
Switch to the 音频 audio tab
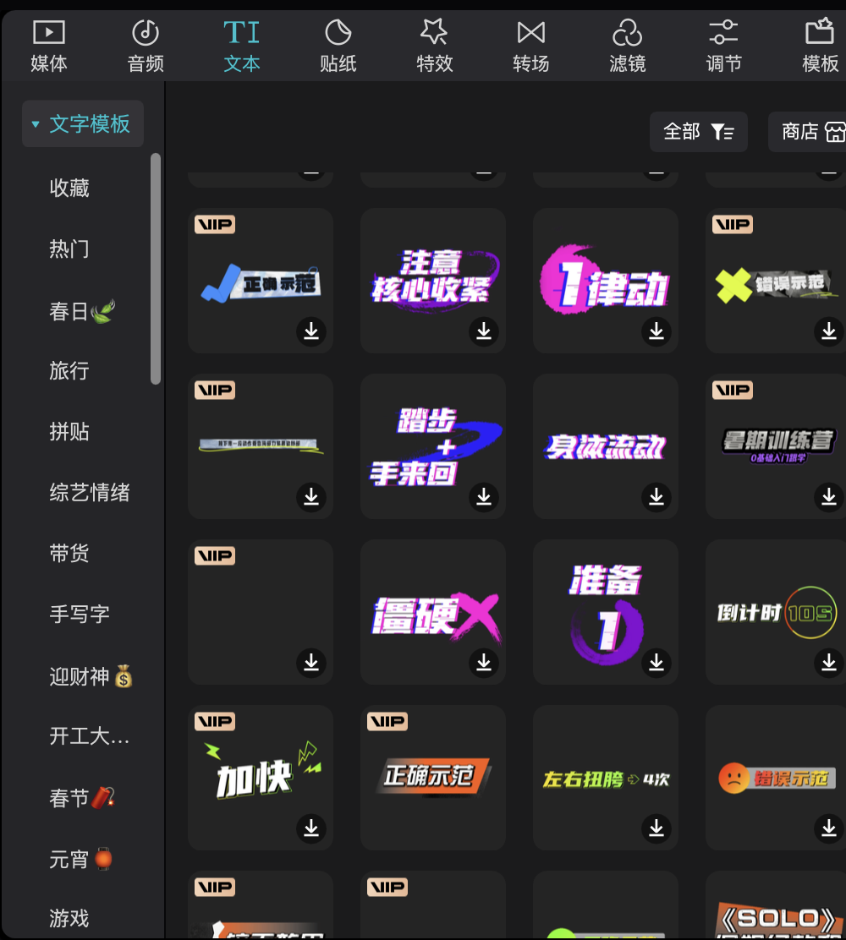click(x=146, y=46)
